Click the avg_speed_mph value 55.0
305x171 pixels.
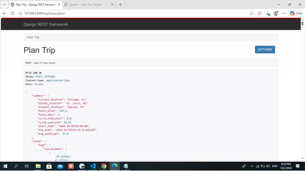[65, 134]
